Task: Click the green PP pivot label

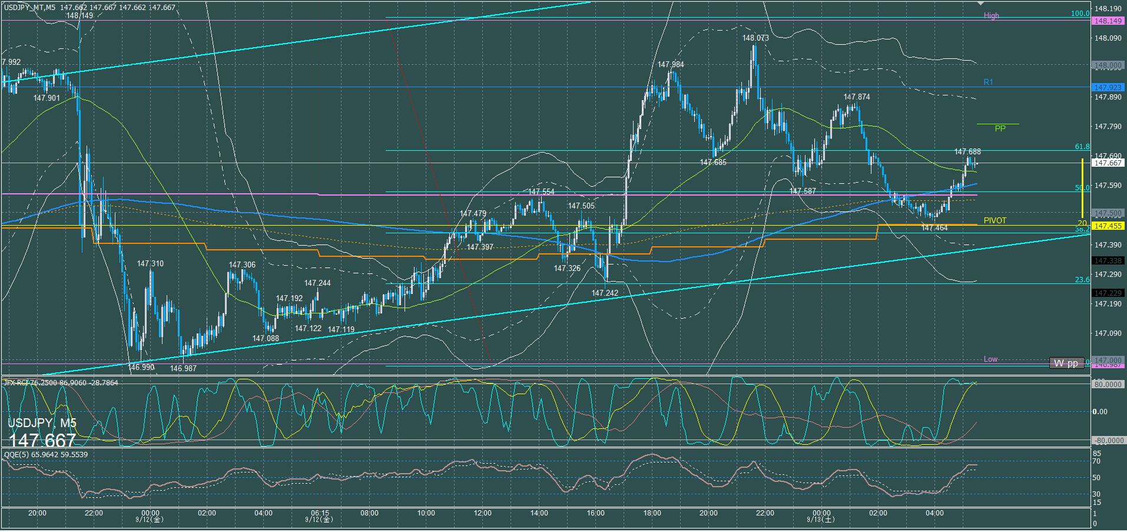Action: pos(1000,128)
